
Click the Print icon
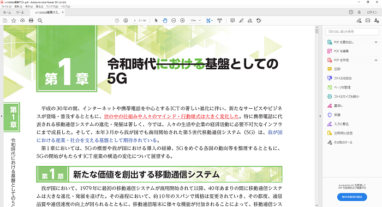[x=31, y=21]
